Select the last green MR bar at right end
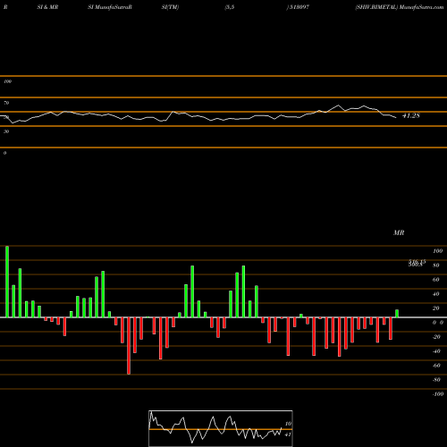Image resolution: width=447 pixels, height=447 pixels. point(397,314)
